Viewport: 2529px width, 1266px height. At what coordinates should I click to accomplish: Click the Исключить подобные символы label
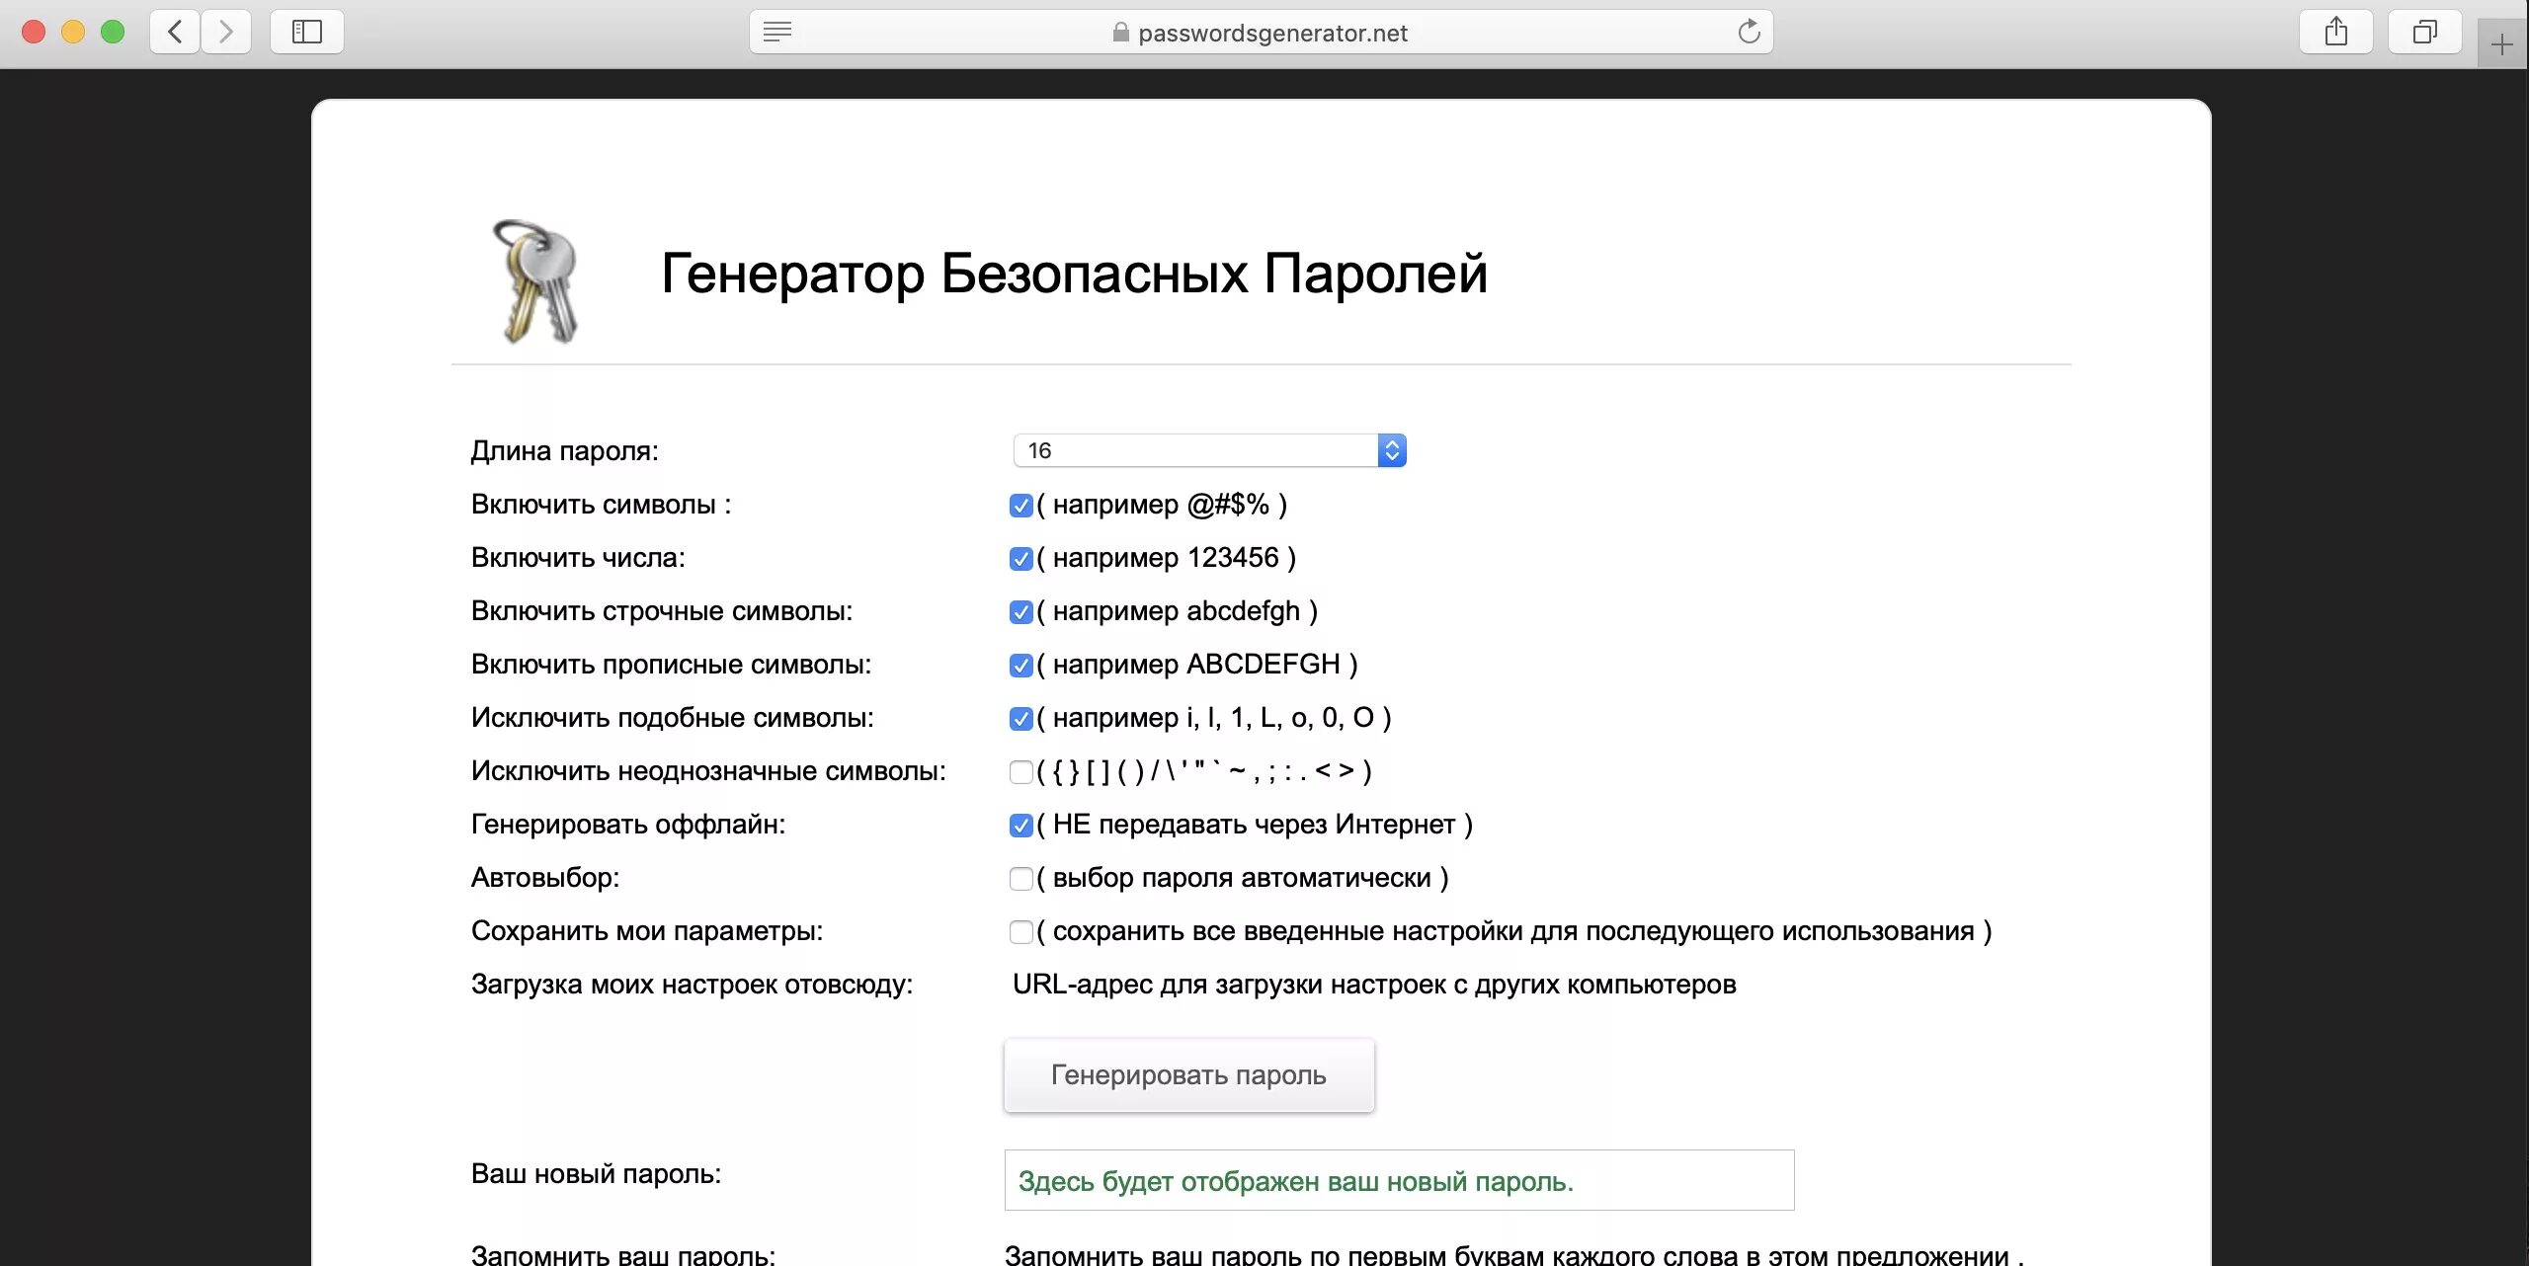[x=672, y=718]
